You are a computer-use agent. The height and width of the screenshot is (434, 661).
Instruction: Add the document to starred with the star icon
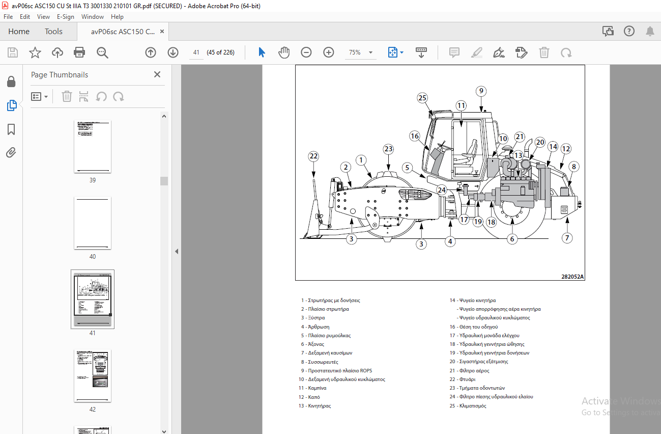point(35,52)
